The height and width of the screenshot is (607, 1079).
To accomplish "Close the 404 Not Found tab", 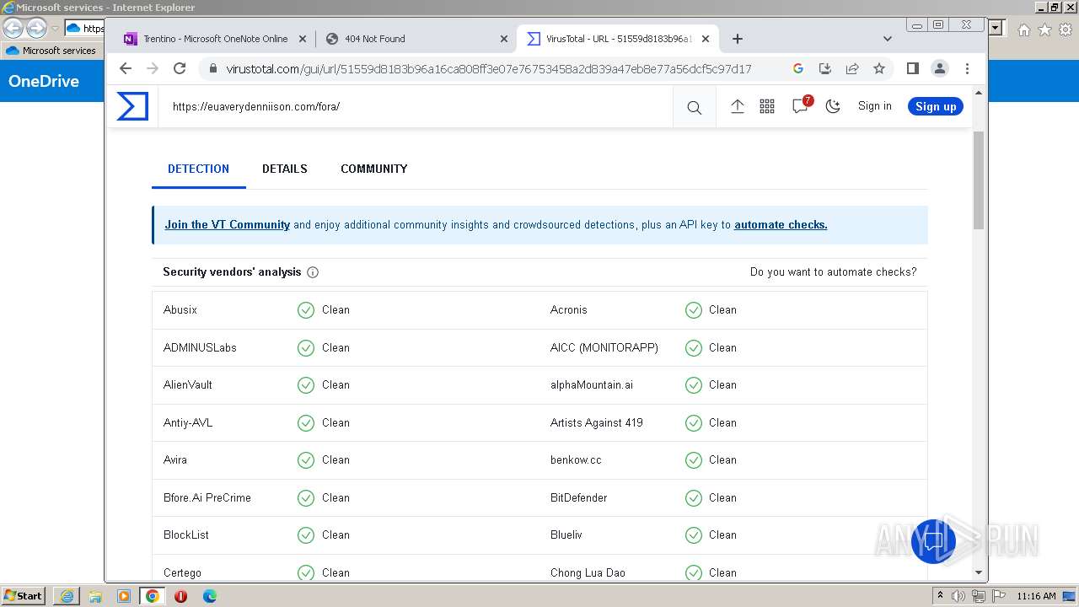I will tap(504, 39).
